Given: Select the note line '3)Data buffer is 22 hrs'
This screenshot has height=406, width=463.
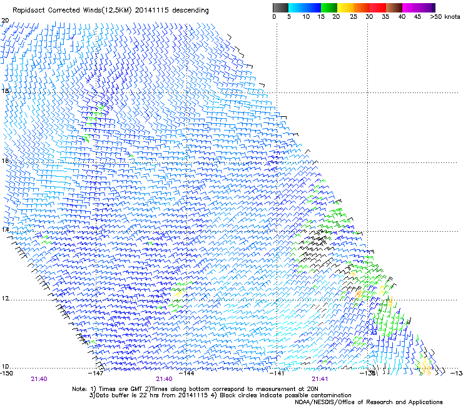Looking at the screenshot, I should [x=220, y=395].
